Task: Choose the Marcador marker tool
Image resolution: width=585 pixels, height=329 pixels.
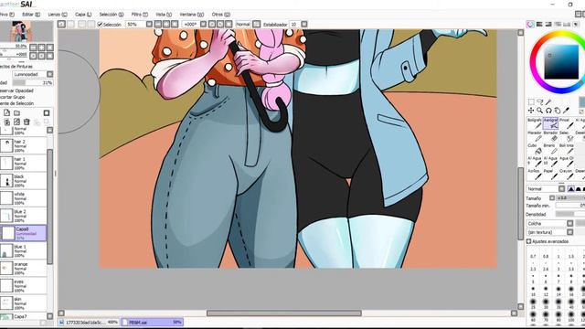Action: (534, 136)
